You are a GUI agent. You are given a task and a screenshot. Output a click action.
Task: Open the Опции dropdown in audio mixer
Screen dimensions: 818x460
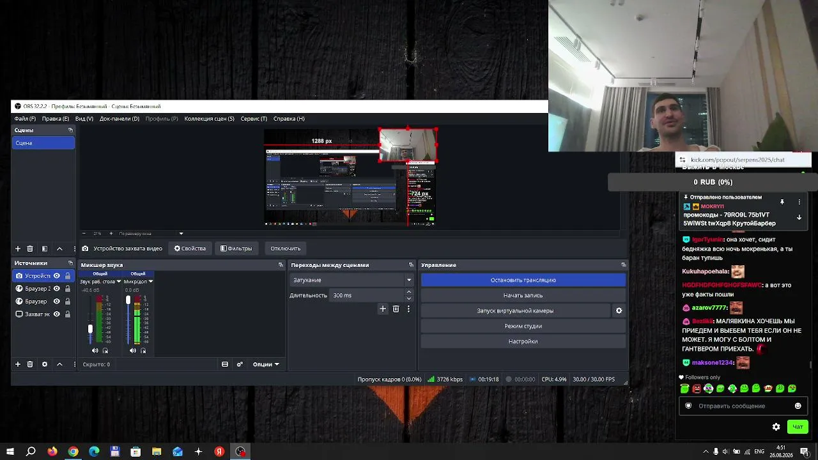pos(266,364)
